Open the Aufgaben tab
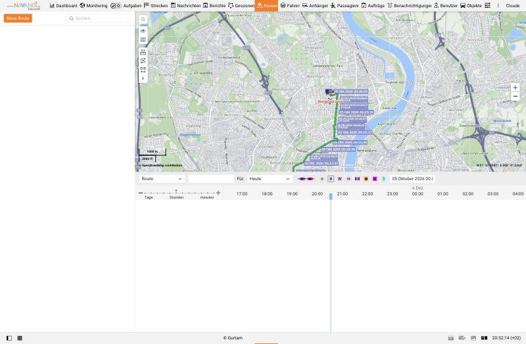The width and height of the screenshot is (526, 344). (126, 6)
